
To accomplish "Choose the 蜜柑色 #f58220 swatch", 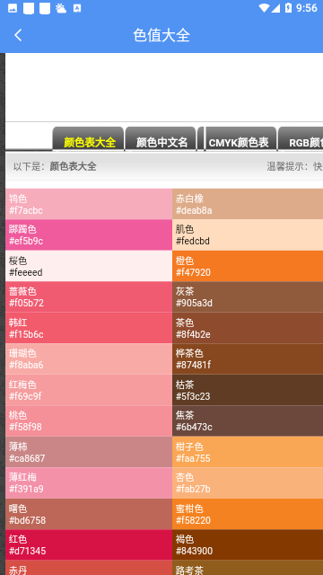I will click(x=248, y=514).
